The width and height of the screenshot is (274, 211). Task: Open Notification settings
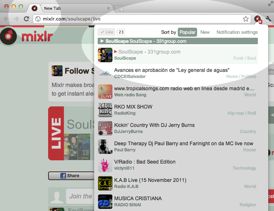(237, 32)
